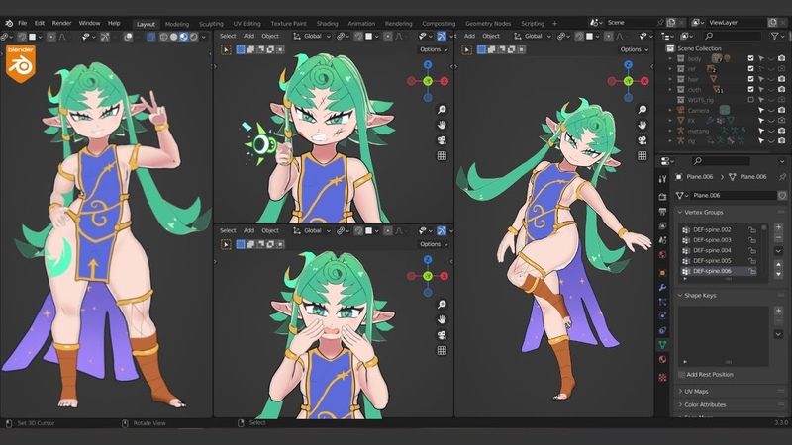The width and height of the screenshot is (792, 445).
Task: Uncheck the hair collection checkbox
Action: click(750, 79)
